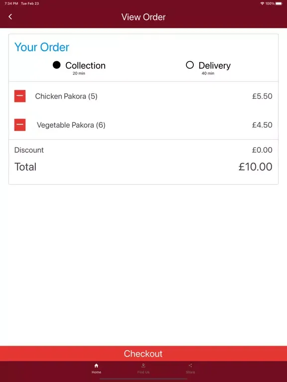The image size is (287, 382).
Task: Select the Collection radio button
Action: [57, 65]
